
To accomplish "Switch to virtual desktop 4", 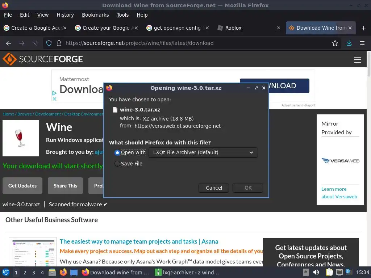I will click(42, 273).
